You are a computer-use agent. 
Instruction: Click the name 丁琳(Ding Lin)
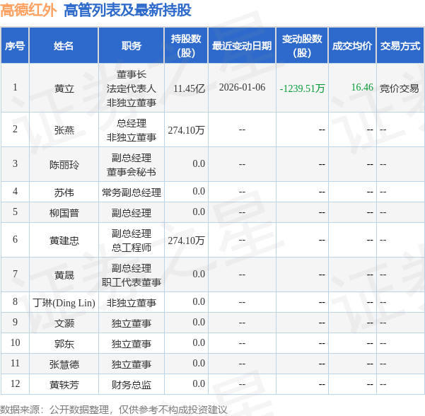[64, 303]
